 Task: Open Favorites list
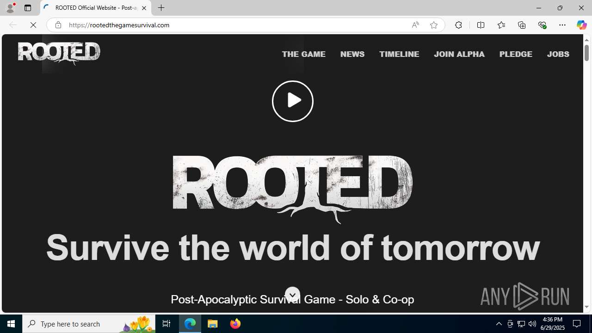tap(501, 25)
